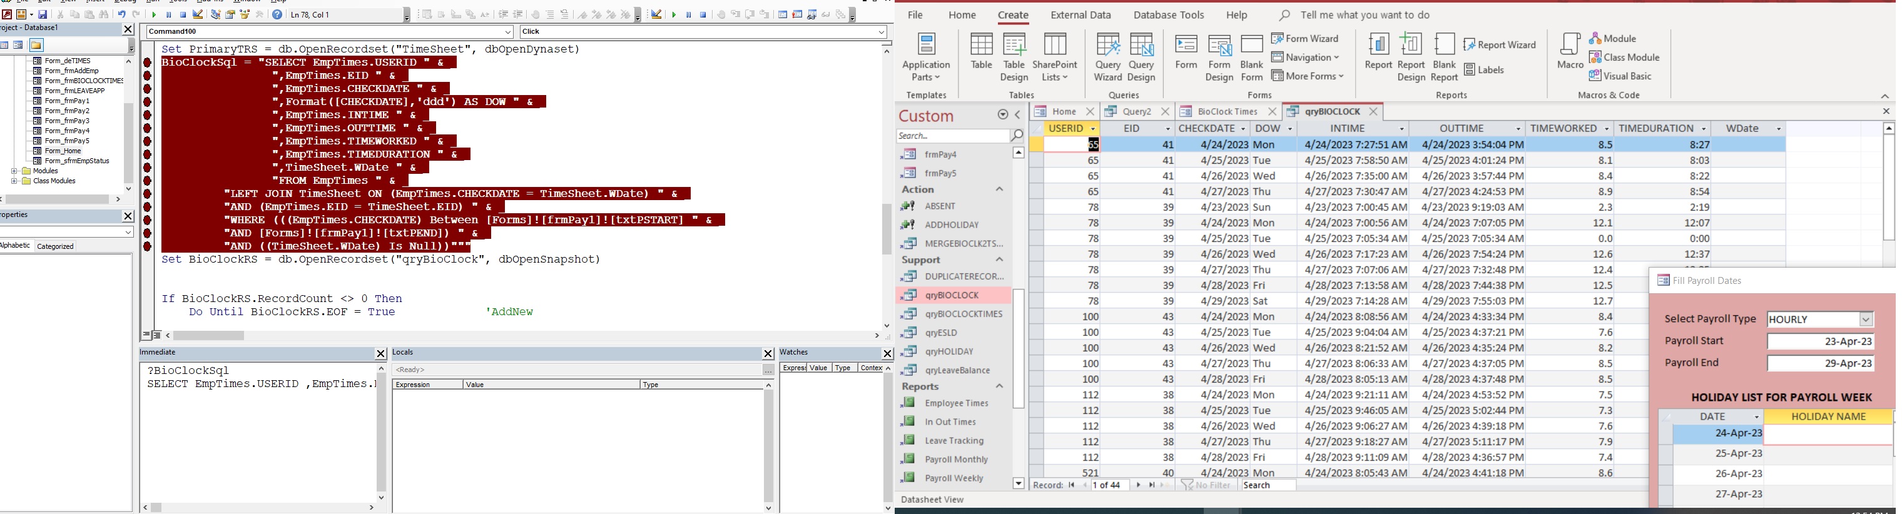The width and height of the screenshot is (1902, 514).
Task: Open TIMEWORKED column filter dropdown arrow
Action: [x=1605, y=129]
